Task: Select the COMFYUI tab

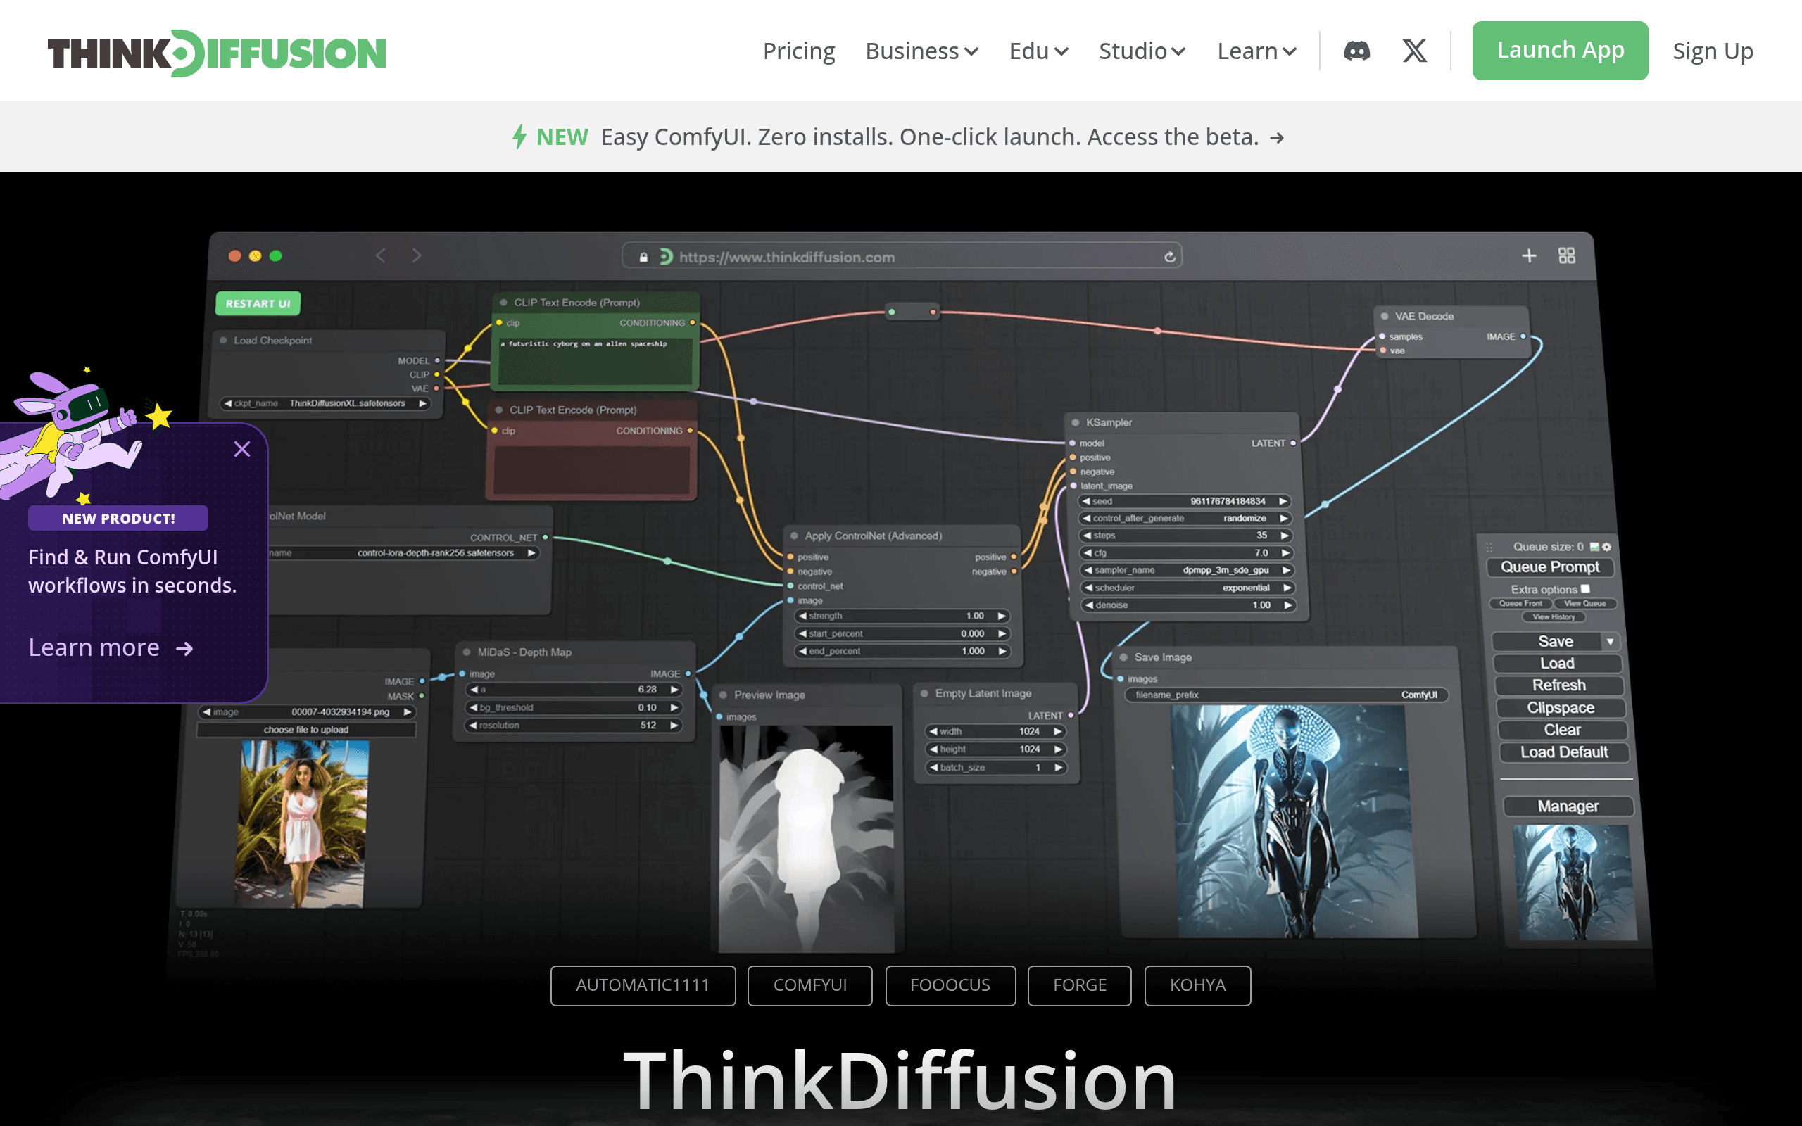Action: coord(810,985)
